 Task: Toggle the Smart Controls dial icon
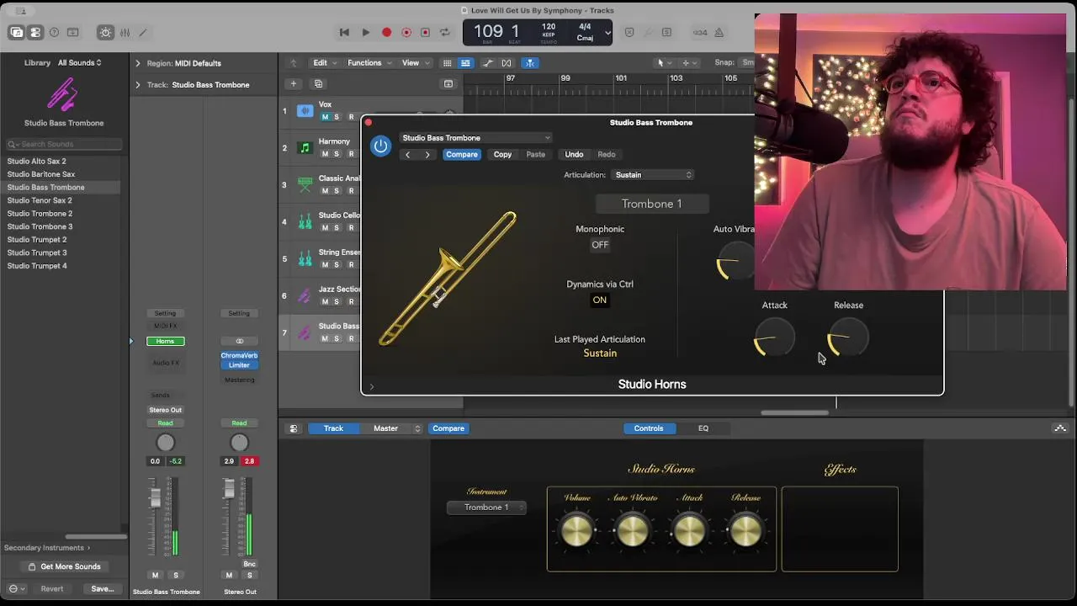pos(105,33)
